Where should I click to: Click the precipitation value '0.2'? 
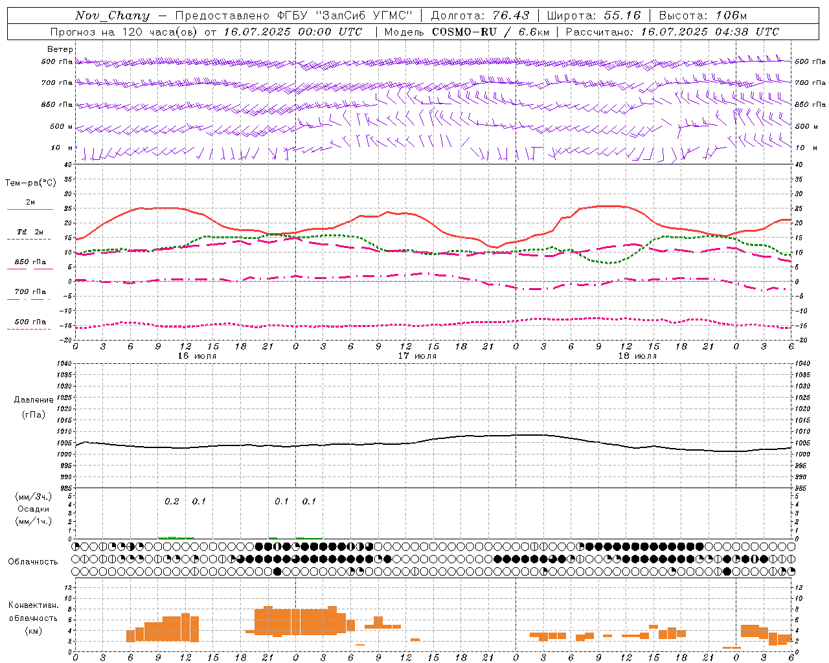click(x=172, y=501)
